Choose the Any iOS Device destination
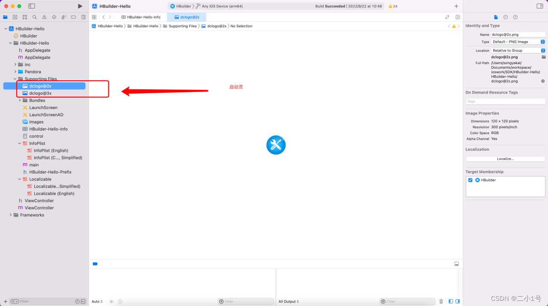This screenshot has width=548, height=306. tap(219, 6)
